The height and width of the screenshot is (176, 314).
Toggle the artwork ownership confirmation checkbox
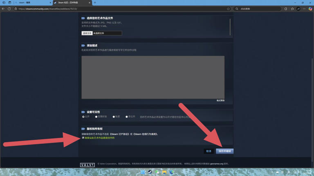coord(83,138)
